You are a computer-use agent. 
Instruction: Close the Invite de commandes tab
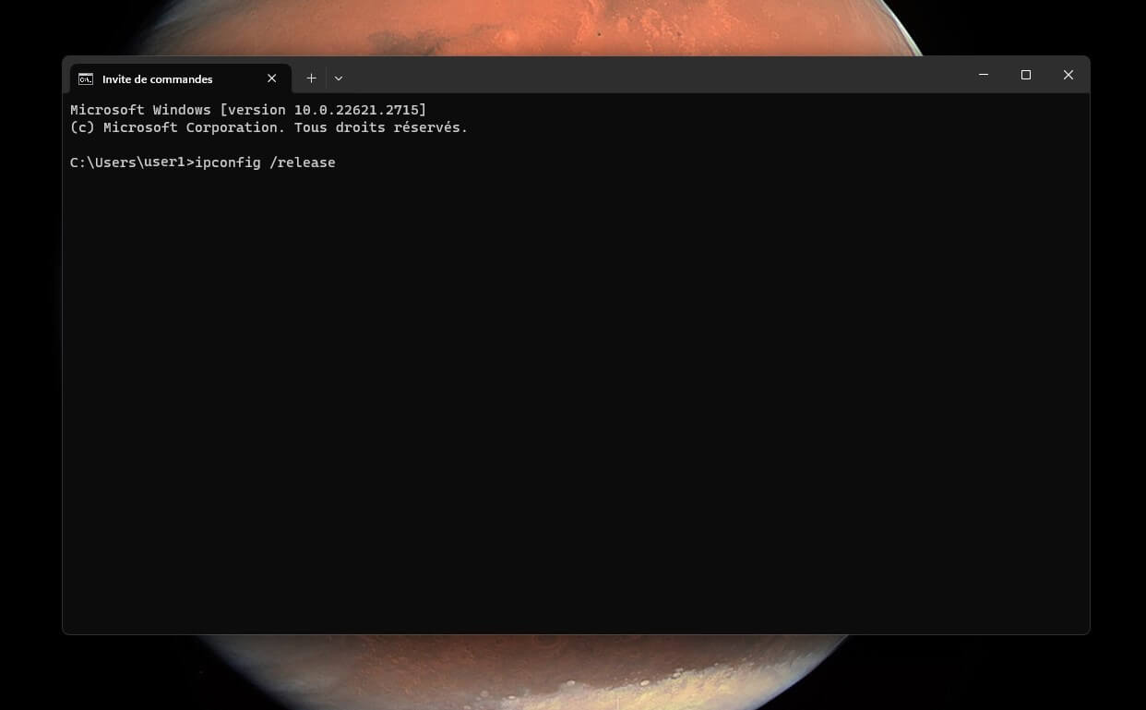coord(271,78)
